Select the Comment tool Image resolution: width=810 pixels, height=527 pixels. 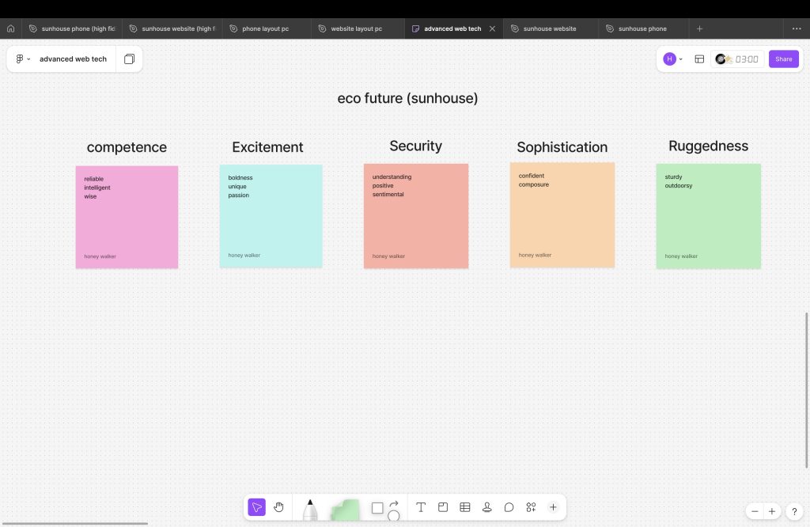click(x=509, y=507)
